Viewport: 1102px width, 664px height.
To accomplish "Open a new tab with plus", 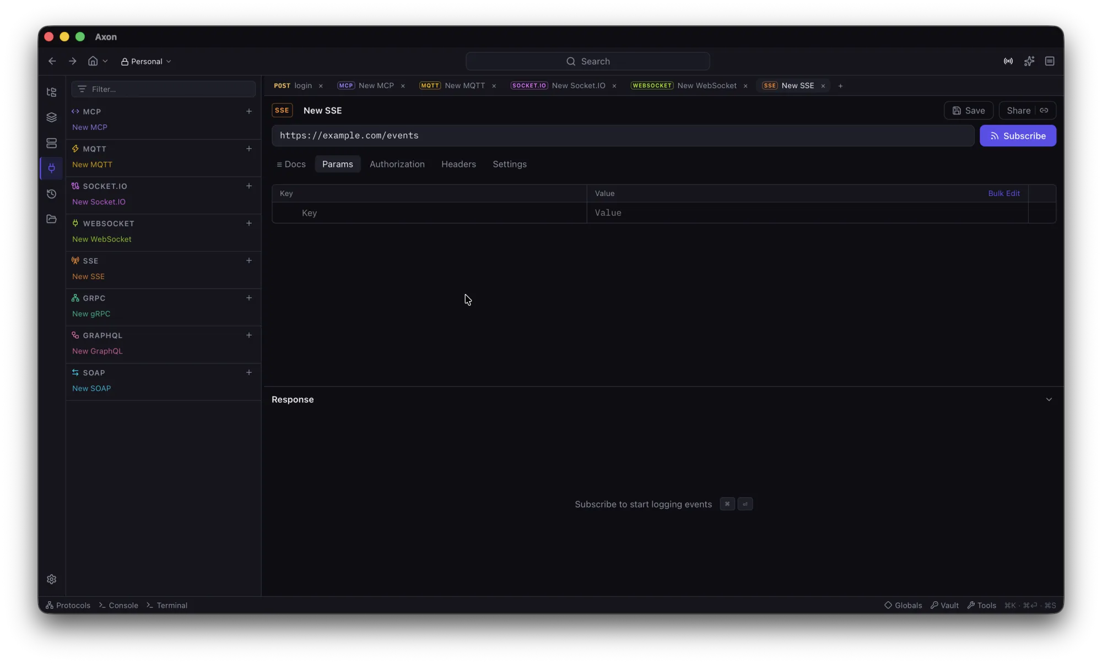I will point(840,86).
